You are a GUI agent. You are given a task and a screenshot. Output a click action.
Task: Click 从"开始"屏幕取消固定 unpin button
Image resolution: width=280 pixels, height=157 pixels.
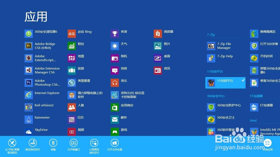click(x=12, y=146)
